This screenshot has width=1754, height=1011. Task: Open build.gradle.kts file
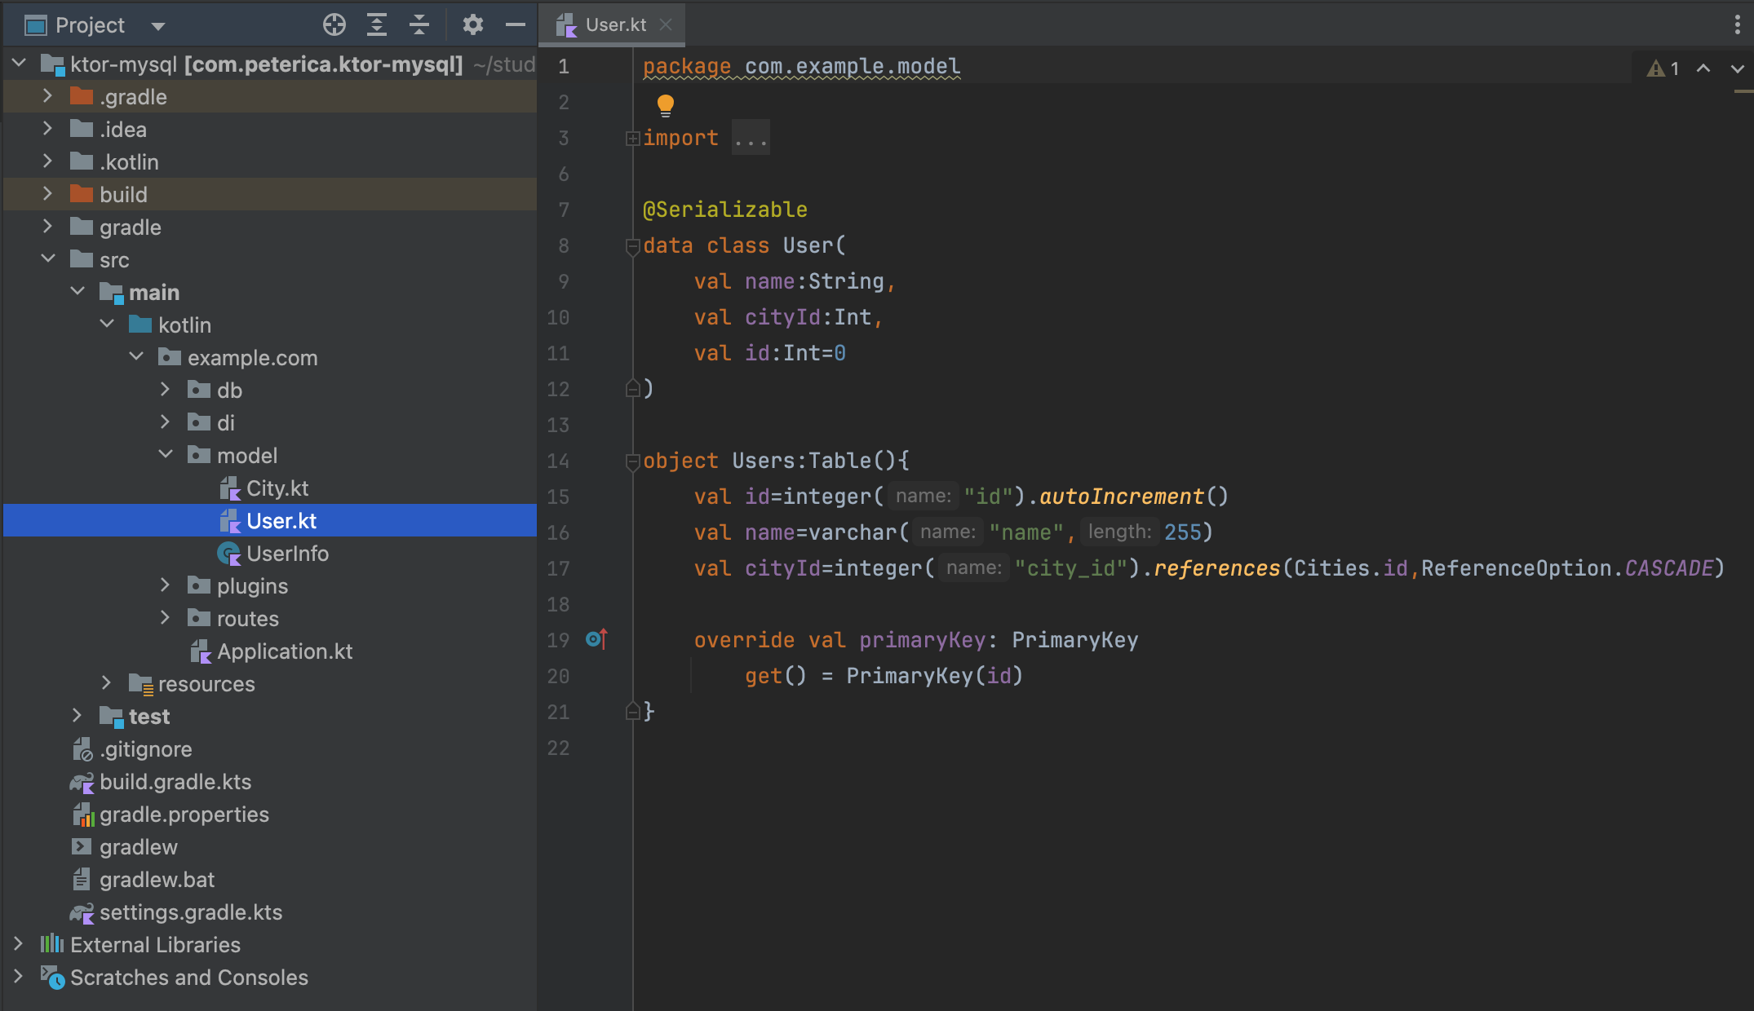point(175,782)
